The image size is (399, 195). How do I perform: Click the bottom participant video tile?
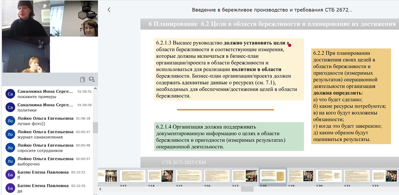point(26,54)
